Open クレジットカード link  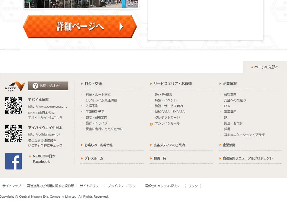tap(167, 117)
